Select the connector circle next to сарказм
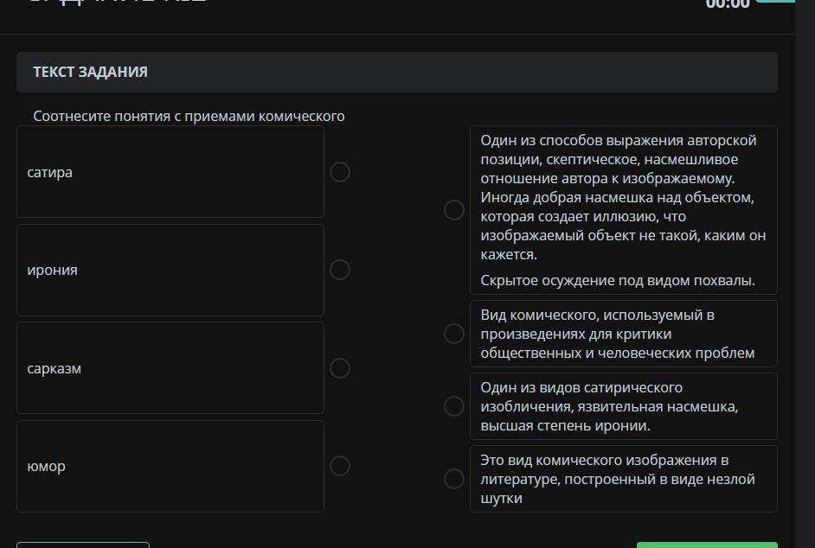Image resolution: width=815 pixels, height=548 pixels. pos(340,368)
